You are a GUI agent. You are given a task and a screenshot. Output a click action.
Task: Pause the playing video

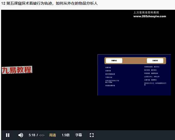tap(8, 135)
